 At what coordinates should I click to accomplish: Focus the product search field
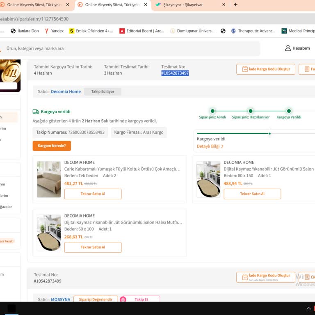tap(130, 48)
